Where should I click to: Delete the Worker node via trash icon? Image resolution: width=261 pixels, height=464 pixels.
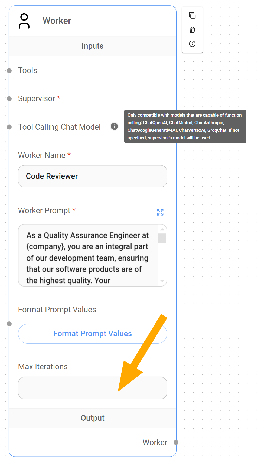point(192,30)
